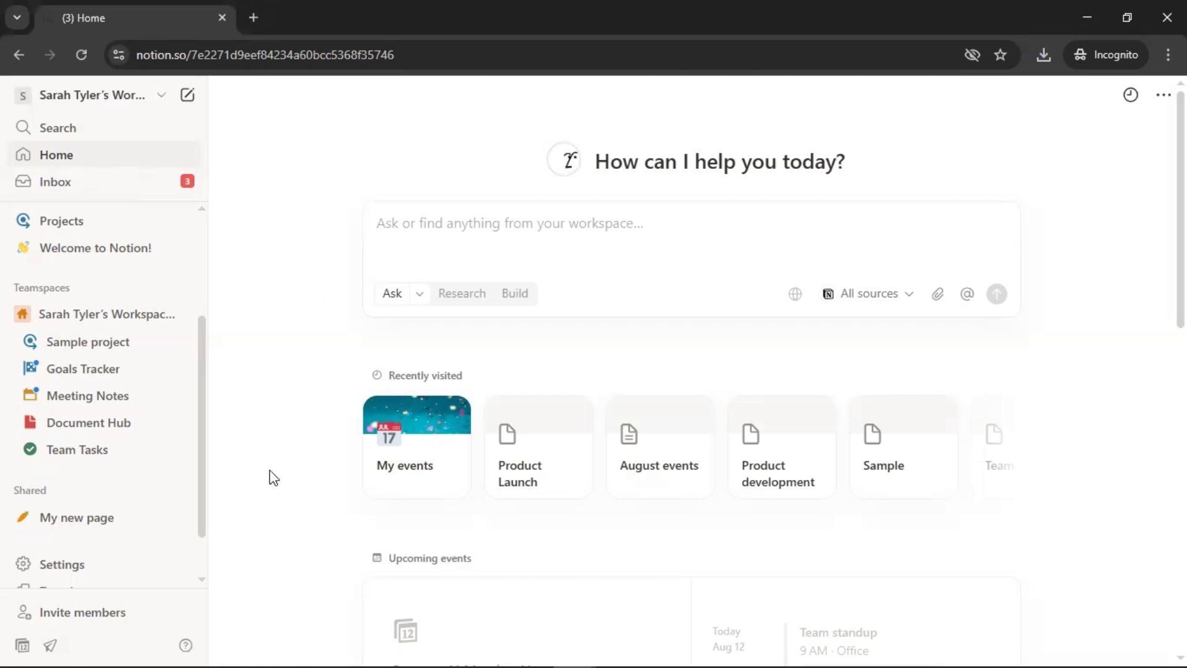Viewport: 1187px width, 668px height.
Task: Open templates icon in sidebar footer
Action: [x=22, y=646]
